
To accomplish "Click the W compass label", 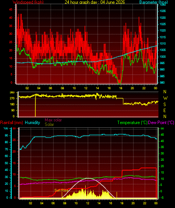I will pos(165,98).
